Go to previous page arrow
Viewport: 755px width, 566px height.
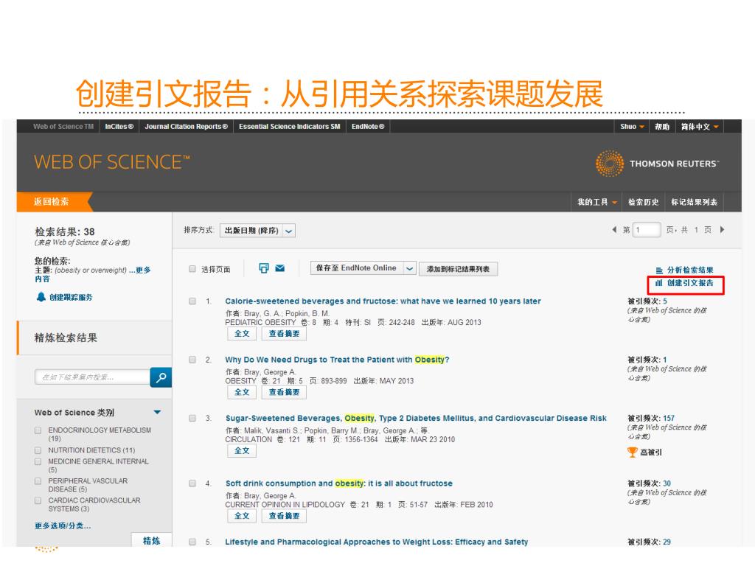point(614,230)
